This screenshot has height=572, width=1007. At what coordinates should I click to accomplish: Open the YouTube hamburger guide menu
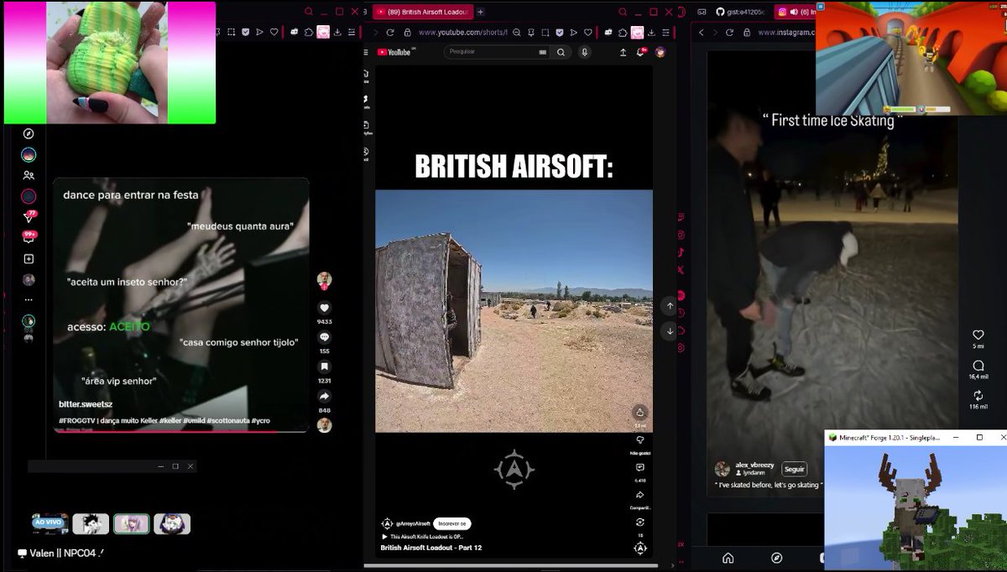point(368,52)
